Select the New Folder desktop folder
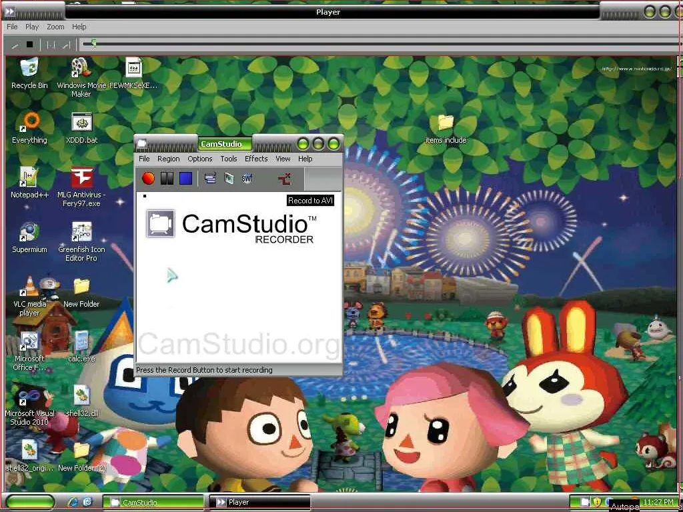The height and width of the screenshot is (512, 683). (x=81, y=292)
